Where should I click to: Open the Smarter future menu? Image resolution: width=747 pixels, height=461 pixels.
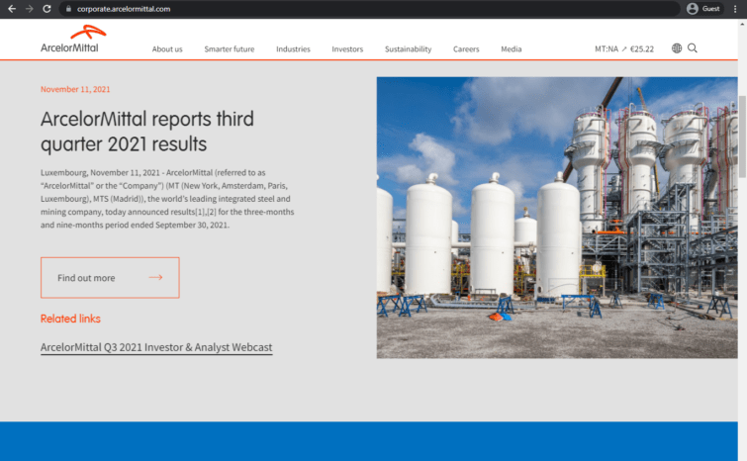230,49
